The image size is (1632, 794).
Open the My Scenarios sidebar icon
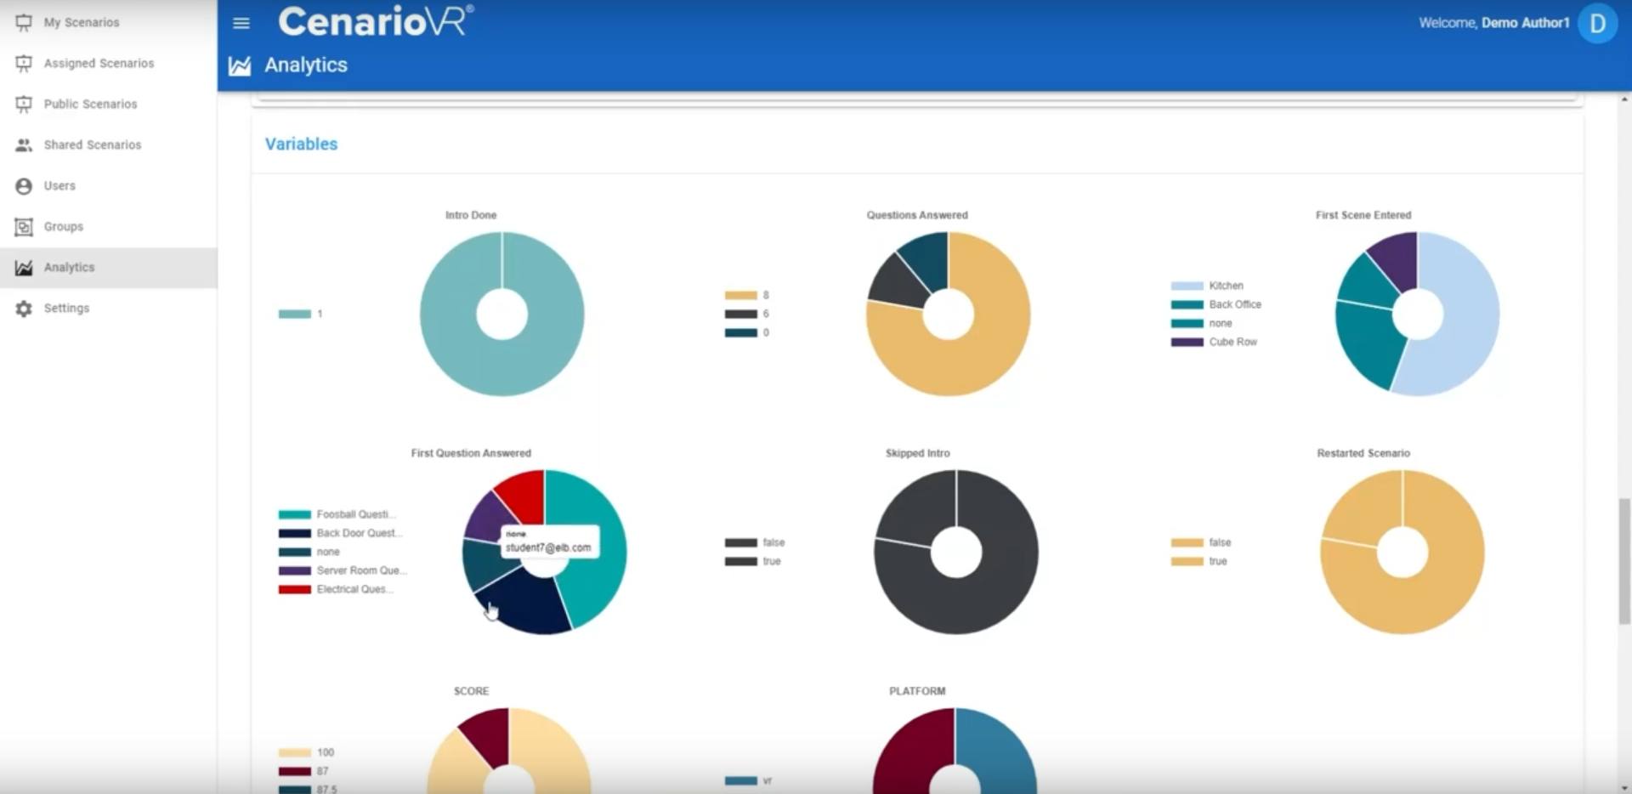(x=24, y=23)
